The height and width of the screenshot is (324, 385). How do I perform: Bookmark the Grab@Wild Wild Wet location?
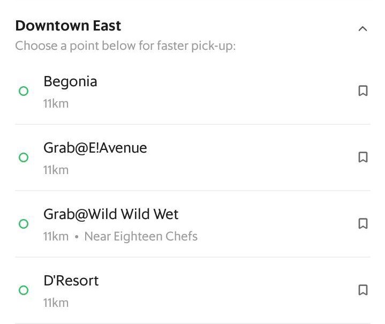coord(363,224)
